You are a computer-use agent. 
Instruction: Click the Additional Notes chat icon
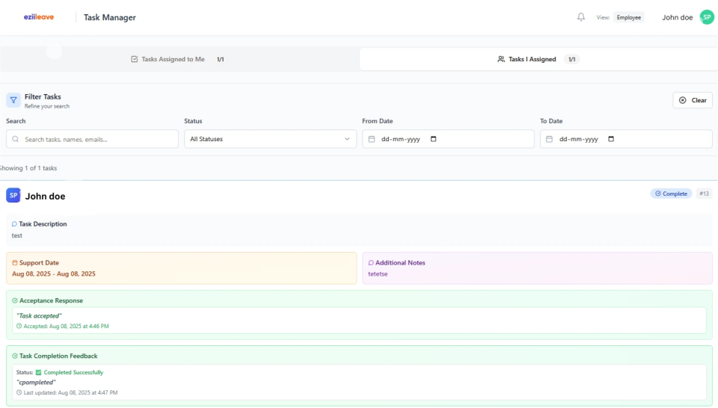point(371,263)
